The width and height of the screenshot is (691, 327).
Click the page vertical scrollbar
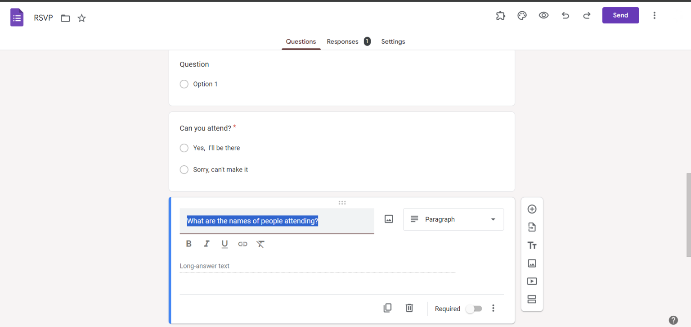(x=688, y=215)
